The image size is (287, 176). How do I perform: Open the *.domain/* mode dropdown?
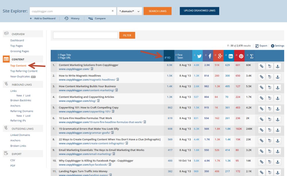tap(130, 11)
